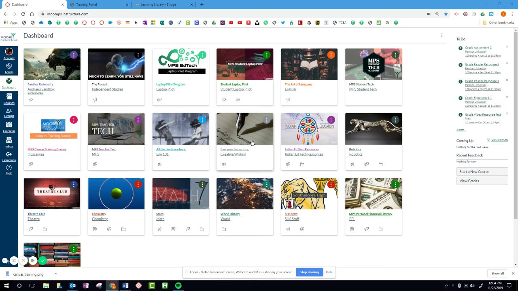Open the View Calendar link
This screenshot has width=518, height=291.
tap(500, 140)
